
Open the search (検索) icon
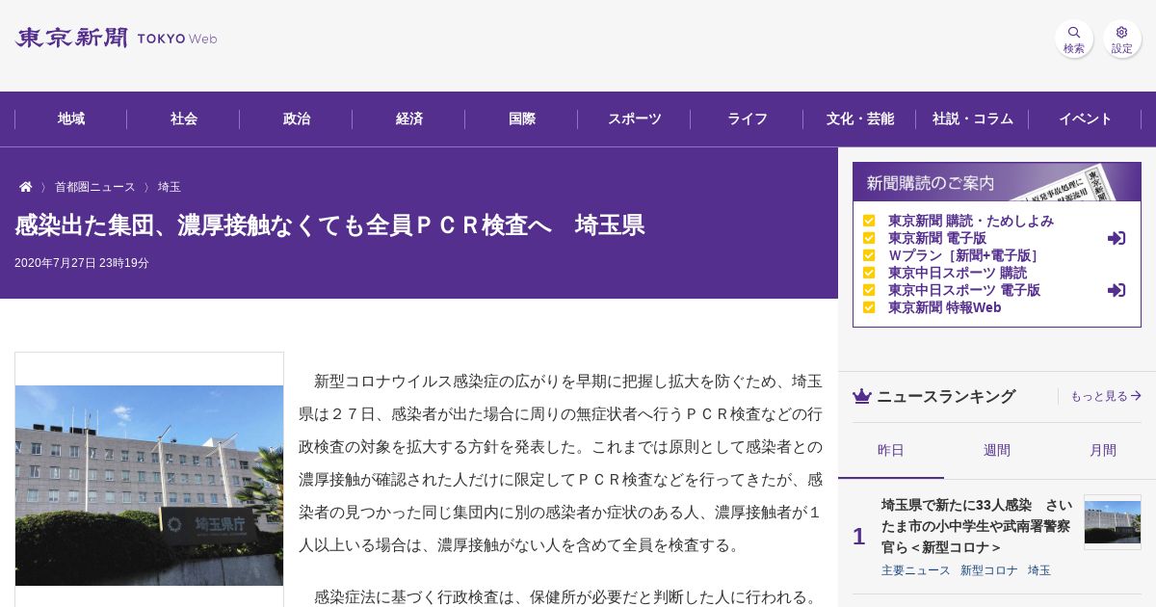pos(1074,39)
